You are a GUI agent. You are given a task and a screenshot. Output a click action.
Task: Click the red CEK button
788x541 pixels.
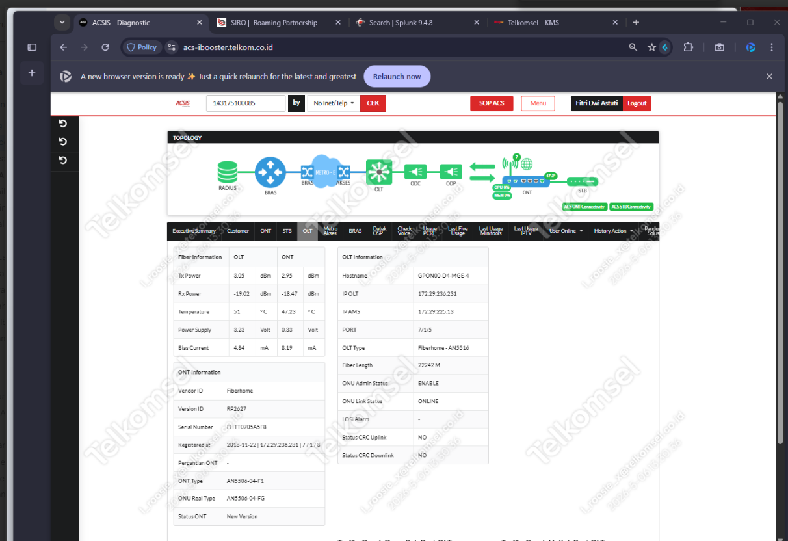click(373, 103)
